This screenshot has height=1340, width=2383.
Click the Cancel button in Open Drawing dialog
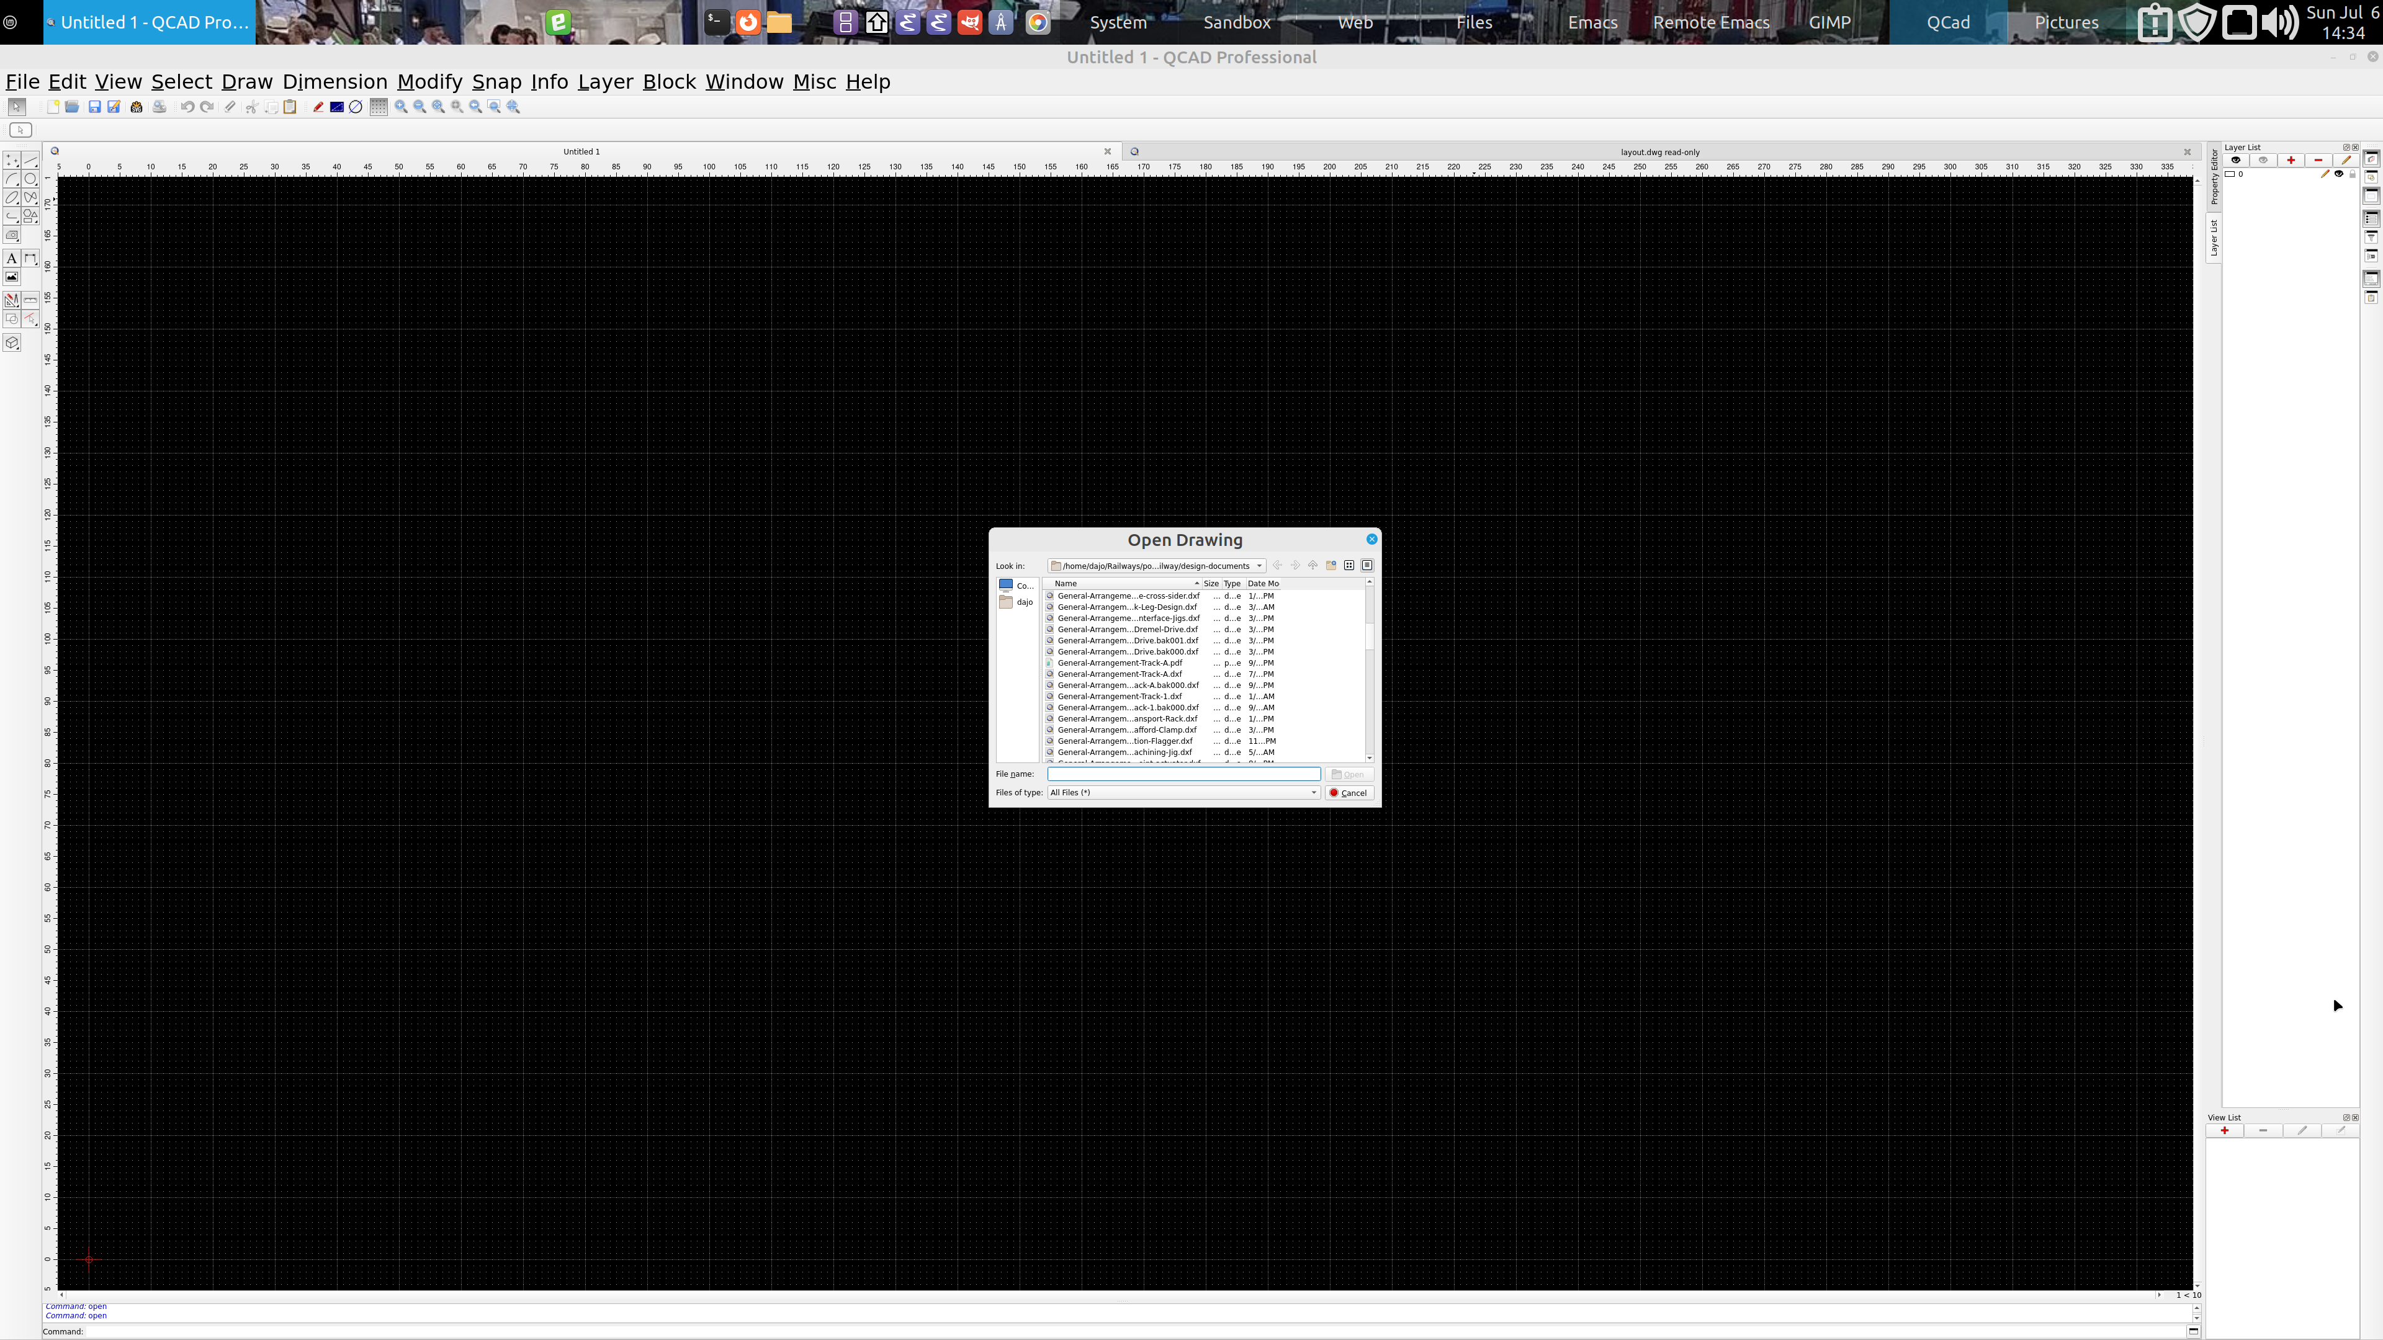pyautogui.click(x=1348, y=793)
